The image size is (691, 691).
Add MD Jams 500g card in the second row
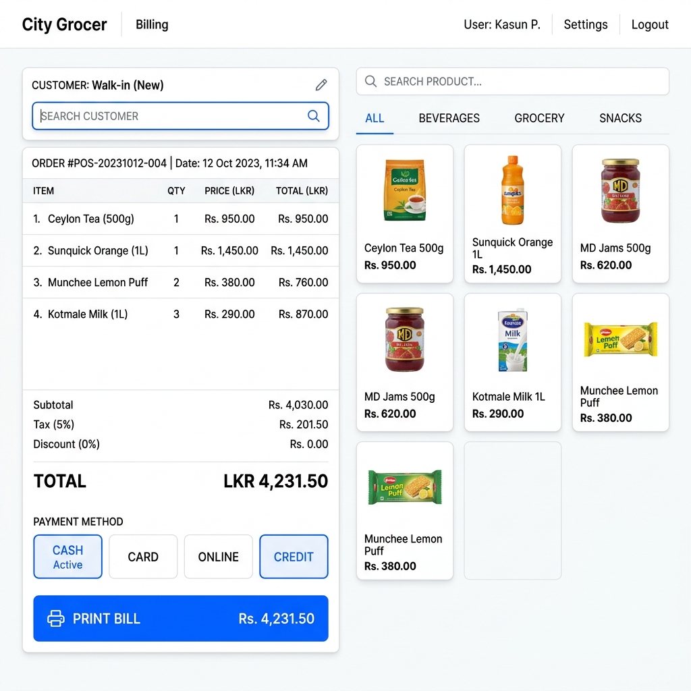tap(405, 362)
